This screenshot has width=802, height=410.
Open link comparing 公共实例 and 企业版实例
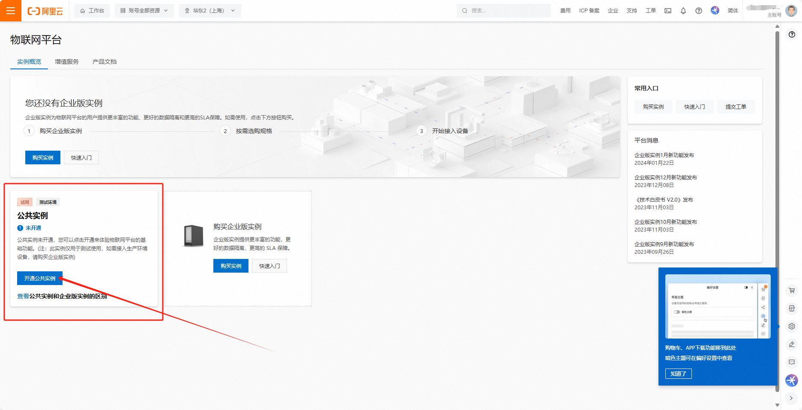tap(62, 296)
